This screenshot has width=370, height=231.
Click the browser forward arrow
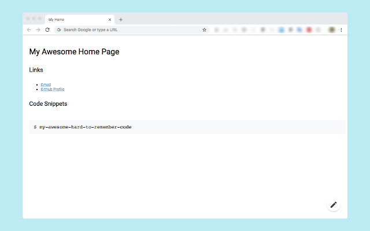point(38,29)
